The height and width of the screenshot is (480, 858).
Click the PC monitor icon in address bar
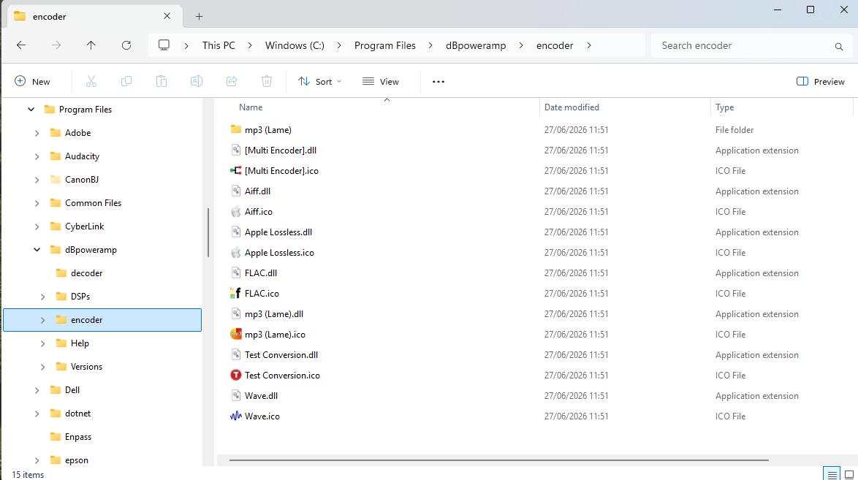pyautogui.click(x=164, y=45)
